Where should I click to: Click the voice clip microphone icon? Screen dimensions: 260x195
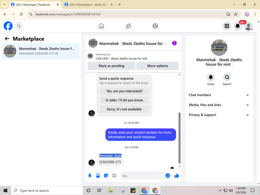coord(90,176)
